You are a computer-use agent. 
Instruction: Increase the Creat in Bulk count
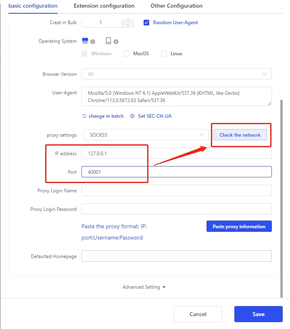click(128, 20)
